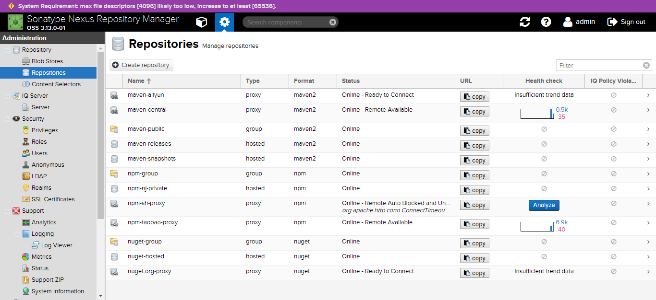Collapse the Repository tree node
The image size is (656, 300).
point(7,50)
